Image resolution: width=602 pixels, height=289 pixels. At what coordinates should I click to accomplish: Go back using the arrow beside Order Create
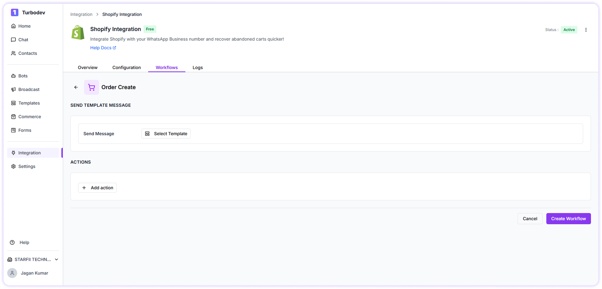click(x=76, y=87)
